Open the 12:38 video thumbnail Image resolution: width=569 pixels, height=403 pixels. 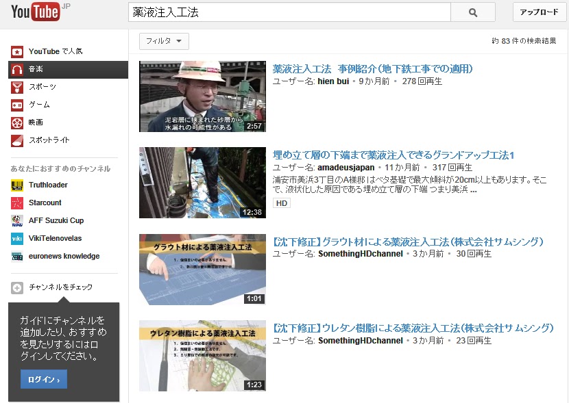point(202,183)
